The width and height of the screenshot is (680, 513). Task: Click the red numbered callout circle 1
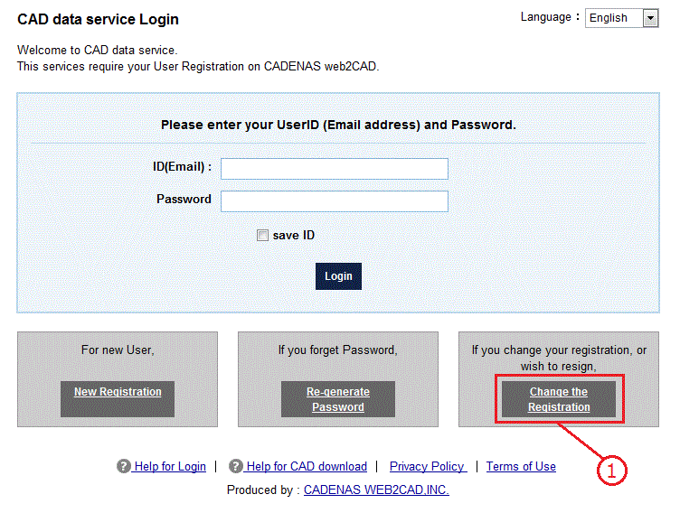pyautogui.click(x=613, y=470)
